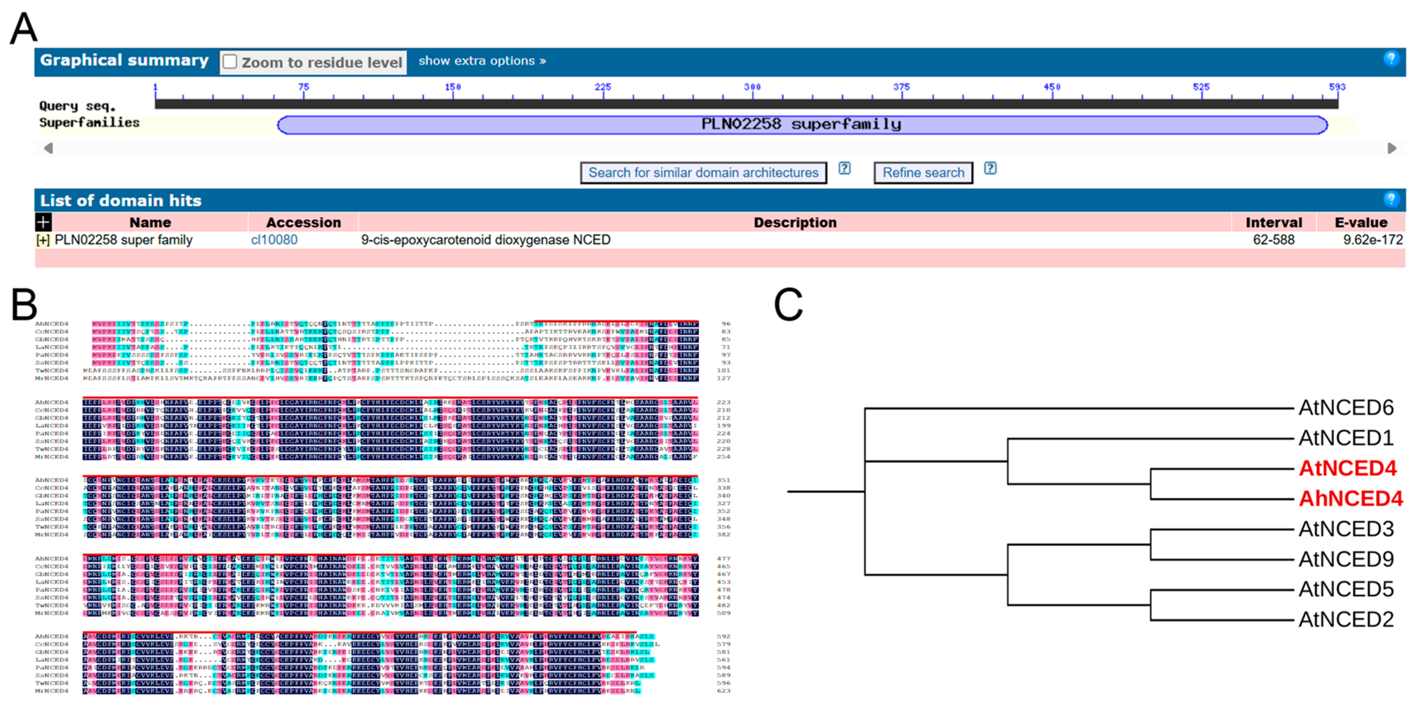
Task: Enable Zoom to residue level checkbox
Action: click(230, 62)
